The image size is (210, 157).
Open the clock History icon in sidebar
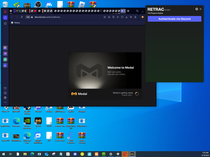(5, 93)
